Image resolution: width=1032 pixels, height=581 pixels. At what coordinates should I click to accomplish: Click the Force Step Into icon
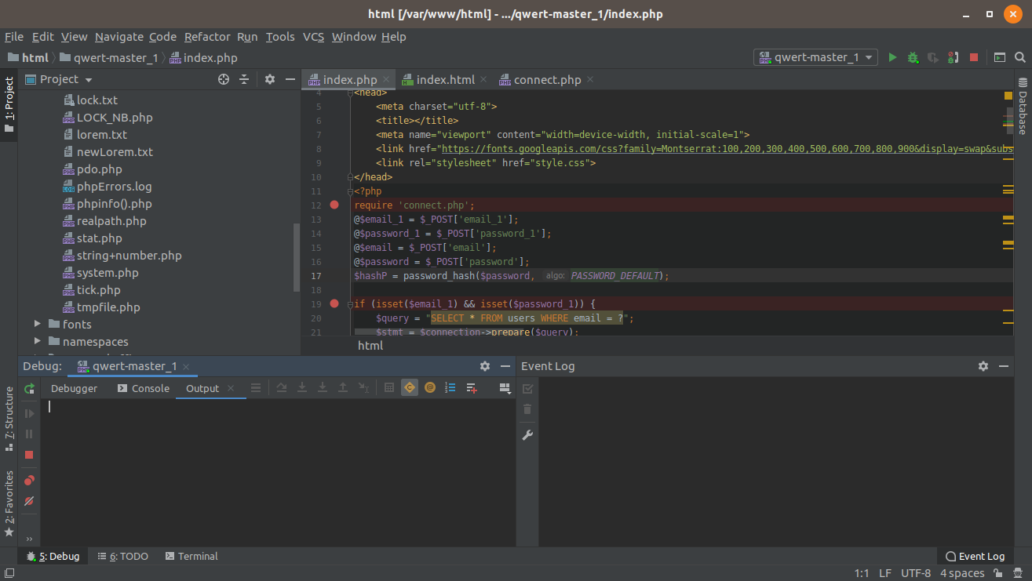pyautogui.click(x=322, y=387)
